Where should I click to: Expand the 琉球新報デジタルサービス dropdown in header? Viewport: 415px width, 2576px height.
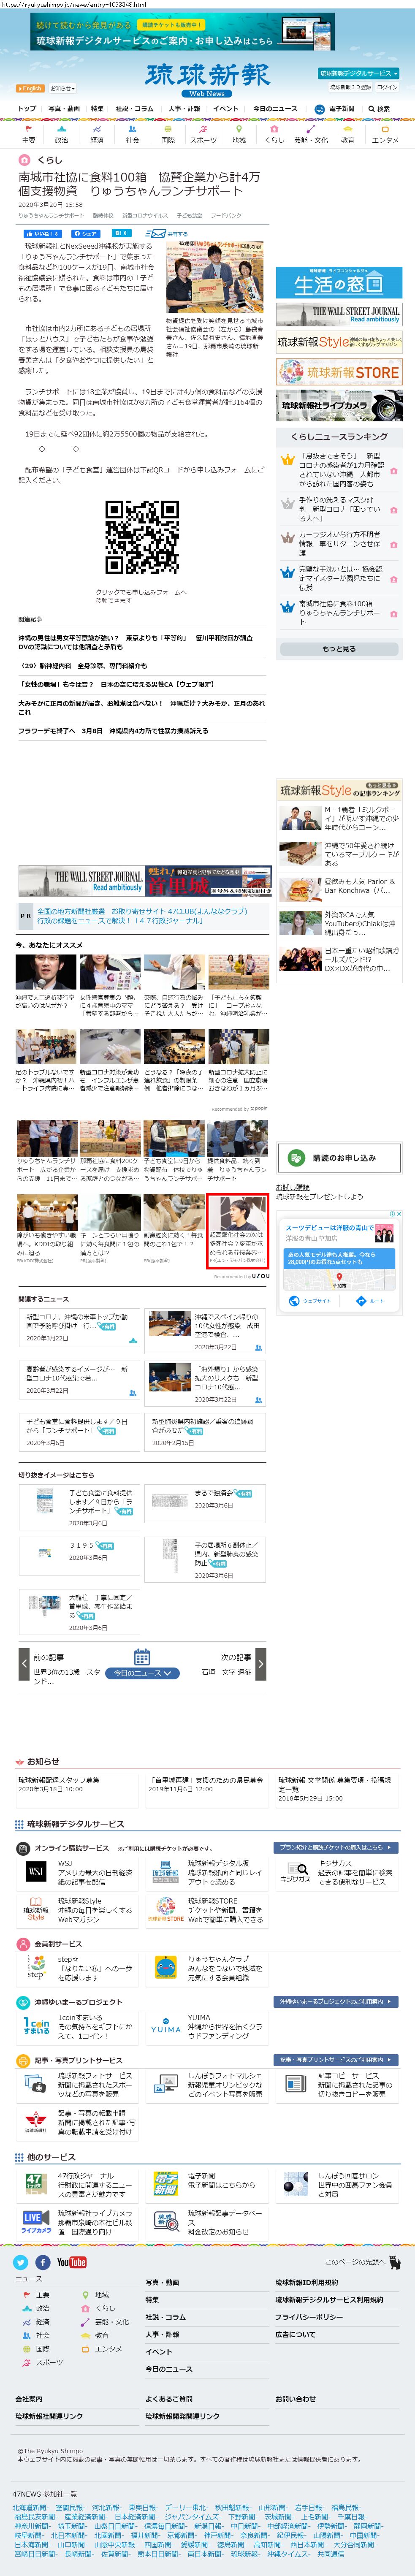(x=358, y=74)
